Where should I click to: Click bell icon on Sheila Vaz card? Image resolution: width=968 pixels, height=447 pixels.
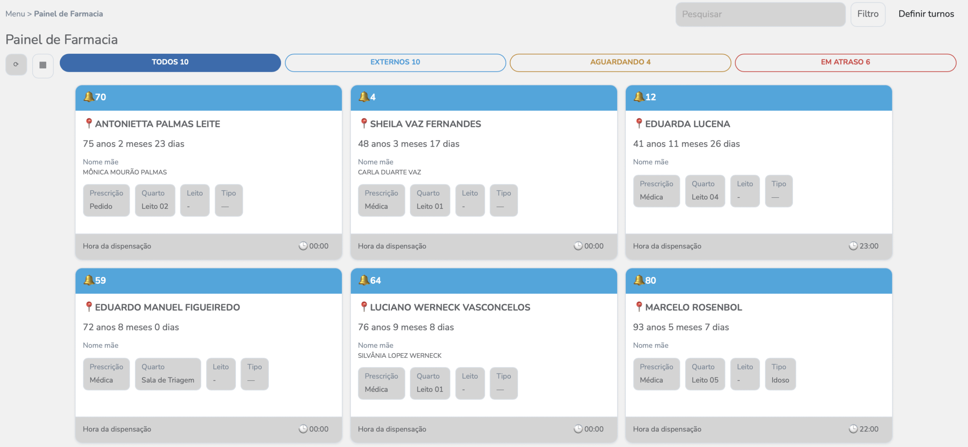click(x=363, y=97)
